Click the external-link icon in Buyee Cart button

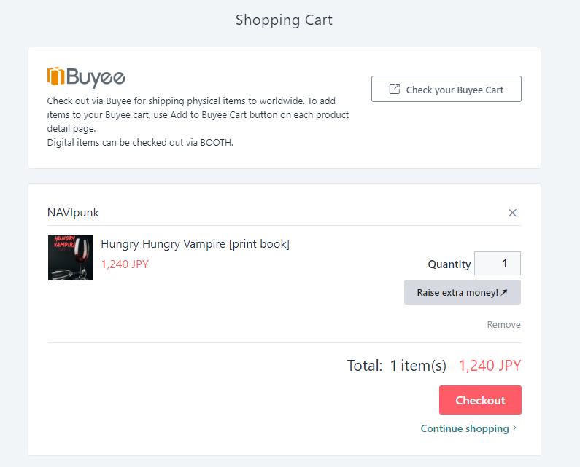click(x=394, y=89)
